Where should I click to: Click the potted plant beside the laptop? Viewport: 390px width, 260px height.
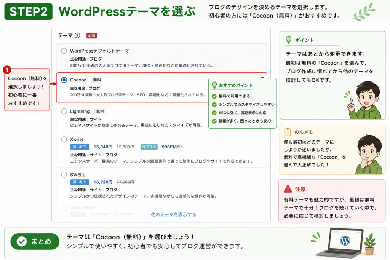[x=369, y=244]
